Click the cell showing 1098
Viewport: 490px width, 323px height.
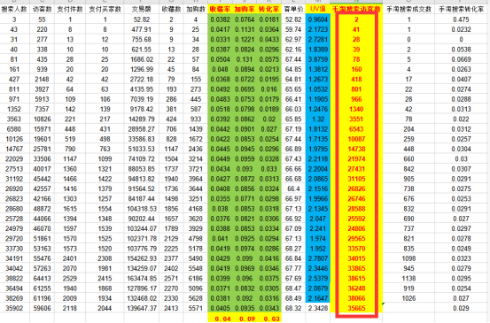pos(408,258)
